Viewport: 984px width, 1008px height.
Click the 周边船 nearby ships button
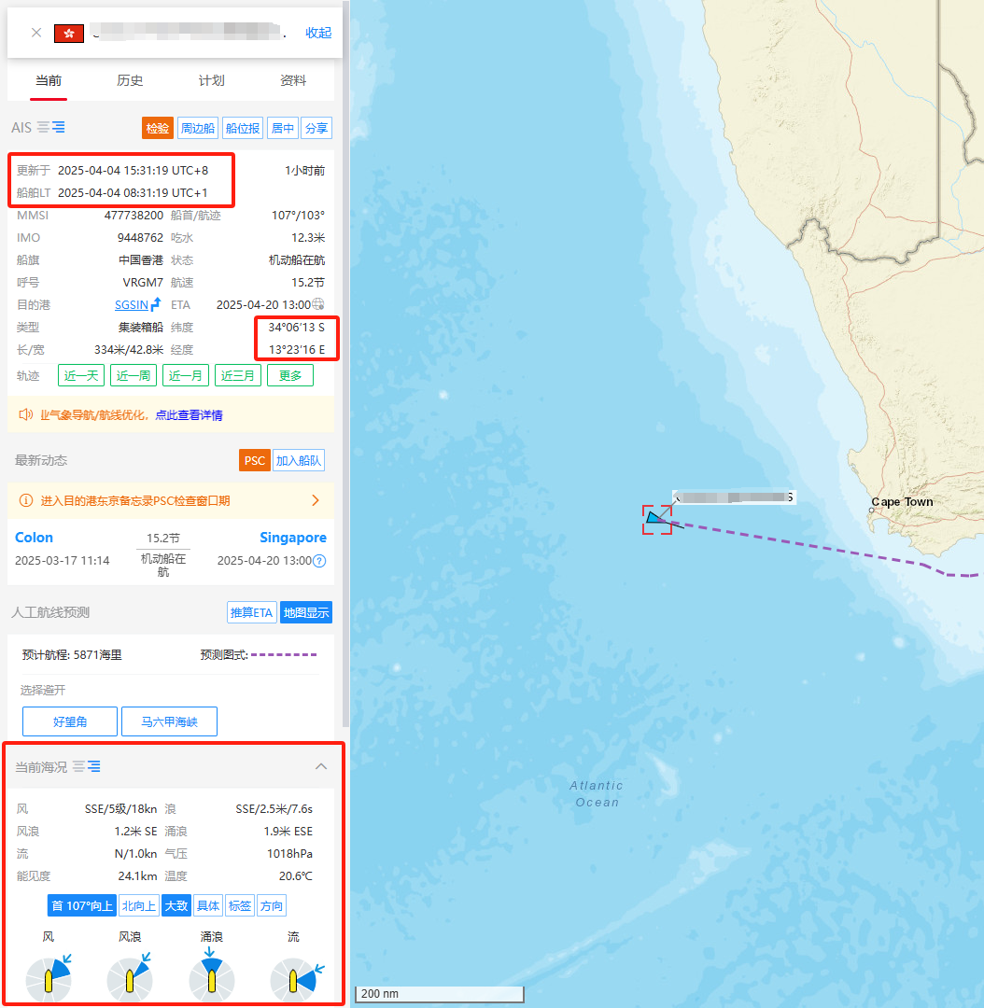click(x=198, y=128)
